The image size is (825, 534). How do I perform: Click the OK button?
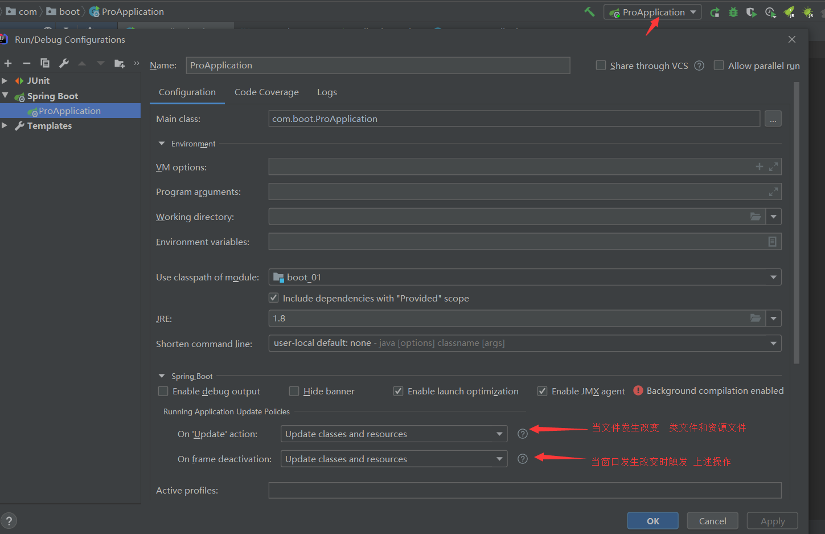[652, 521]
